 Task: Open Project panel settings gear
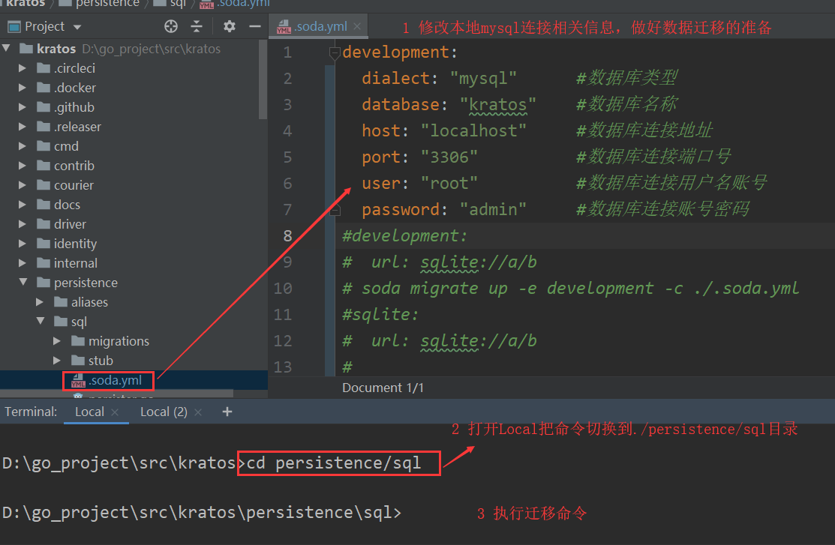click(x=230, y=26)
